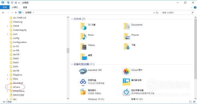Switch to large icons view icon
The height and width of the screenshot is (104, 197).
click(x=194, y=102)
